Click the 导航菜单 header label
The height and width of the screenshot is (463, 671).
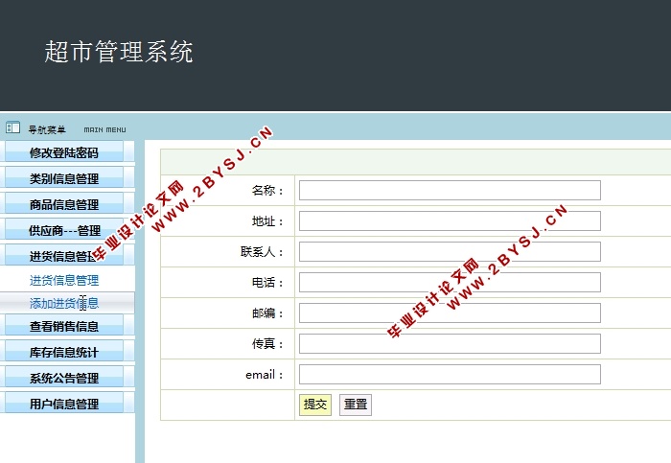pos(47,129)
